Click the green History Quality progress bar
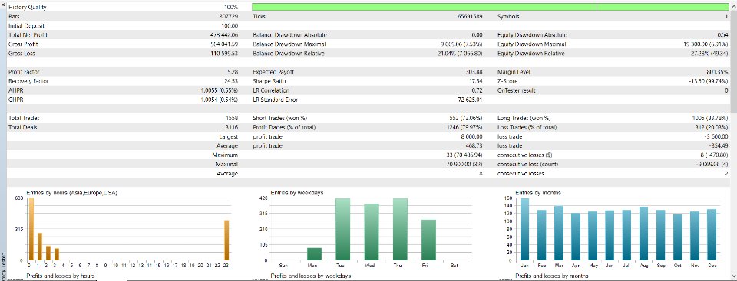 (x=490, y=7)
